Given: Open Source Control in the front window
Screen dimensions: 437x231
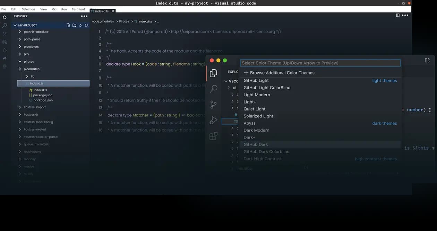Looking at the screenshot, I should click(x=214, y=104).
